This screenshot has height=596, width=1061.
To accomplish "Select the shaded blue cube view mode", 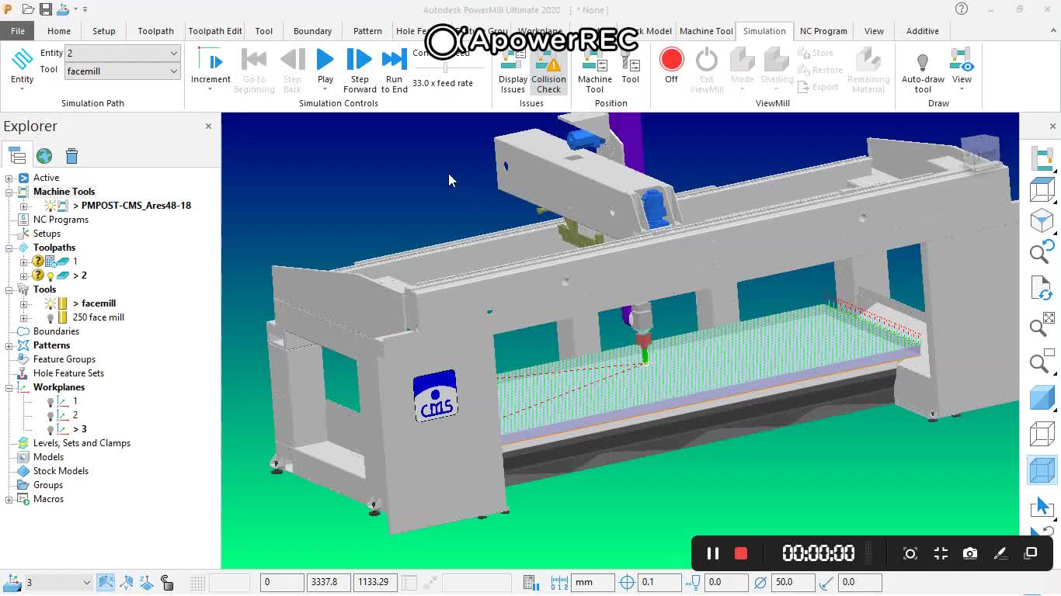I will click(1041, 398).
